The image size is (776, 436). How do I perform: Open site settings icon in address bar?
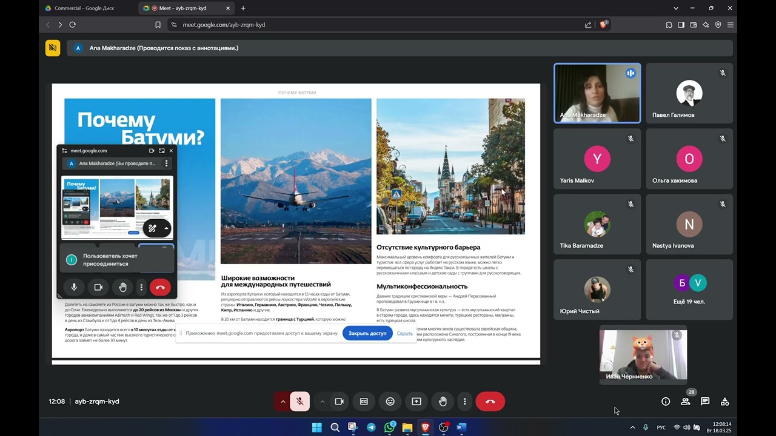pyautogui.click(x=174, y=25)
